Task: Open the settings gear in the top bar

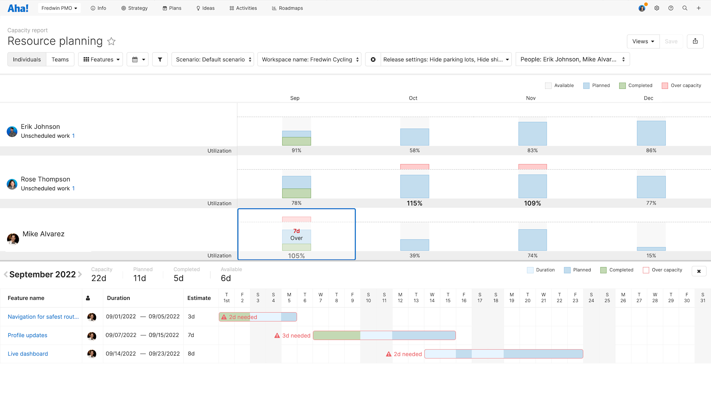Action: 657,8
